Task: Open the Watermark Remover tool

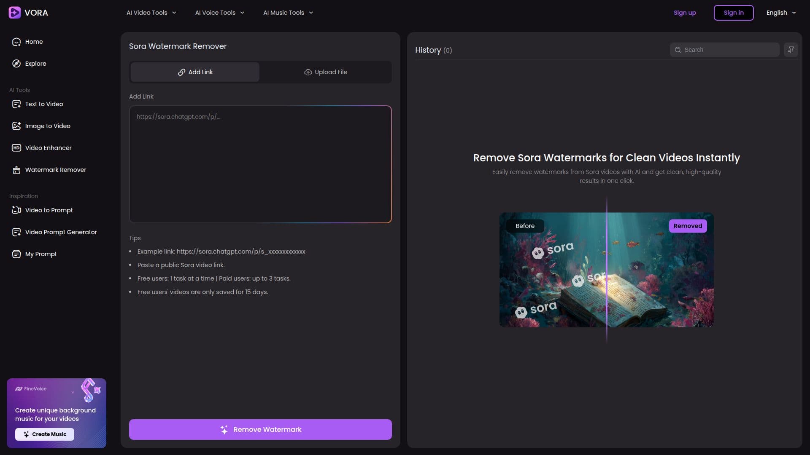Action: (49, 170)
